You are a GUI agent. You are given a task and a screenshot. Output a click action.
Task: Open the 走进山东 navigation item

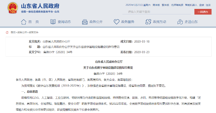point(191,22)
